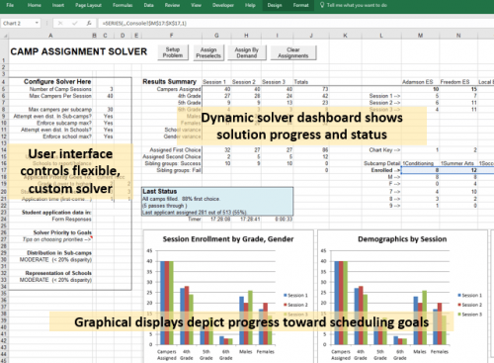Click the Assign Preselects button
Screen dimensions: 494x363
[x=208, y=52]
